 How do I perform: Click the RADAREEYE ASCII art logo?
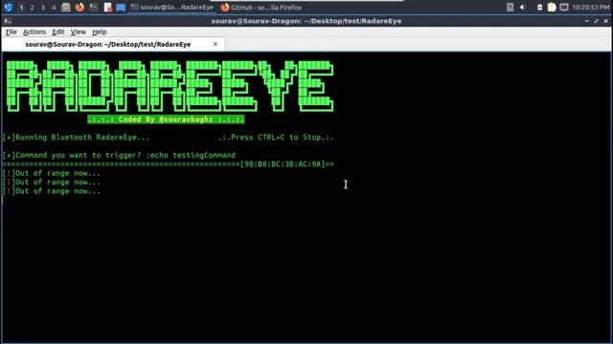point(170,86)
